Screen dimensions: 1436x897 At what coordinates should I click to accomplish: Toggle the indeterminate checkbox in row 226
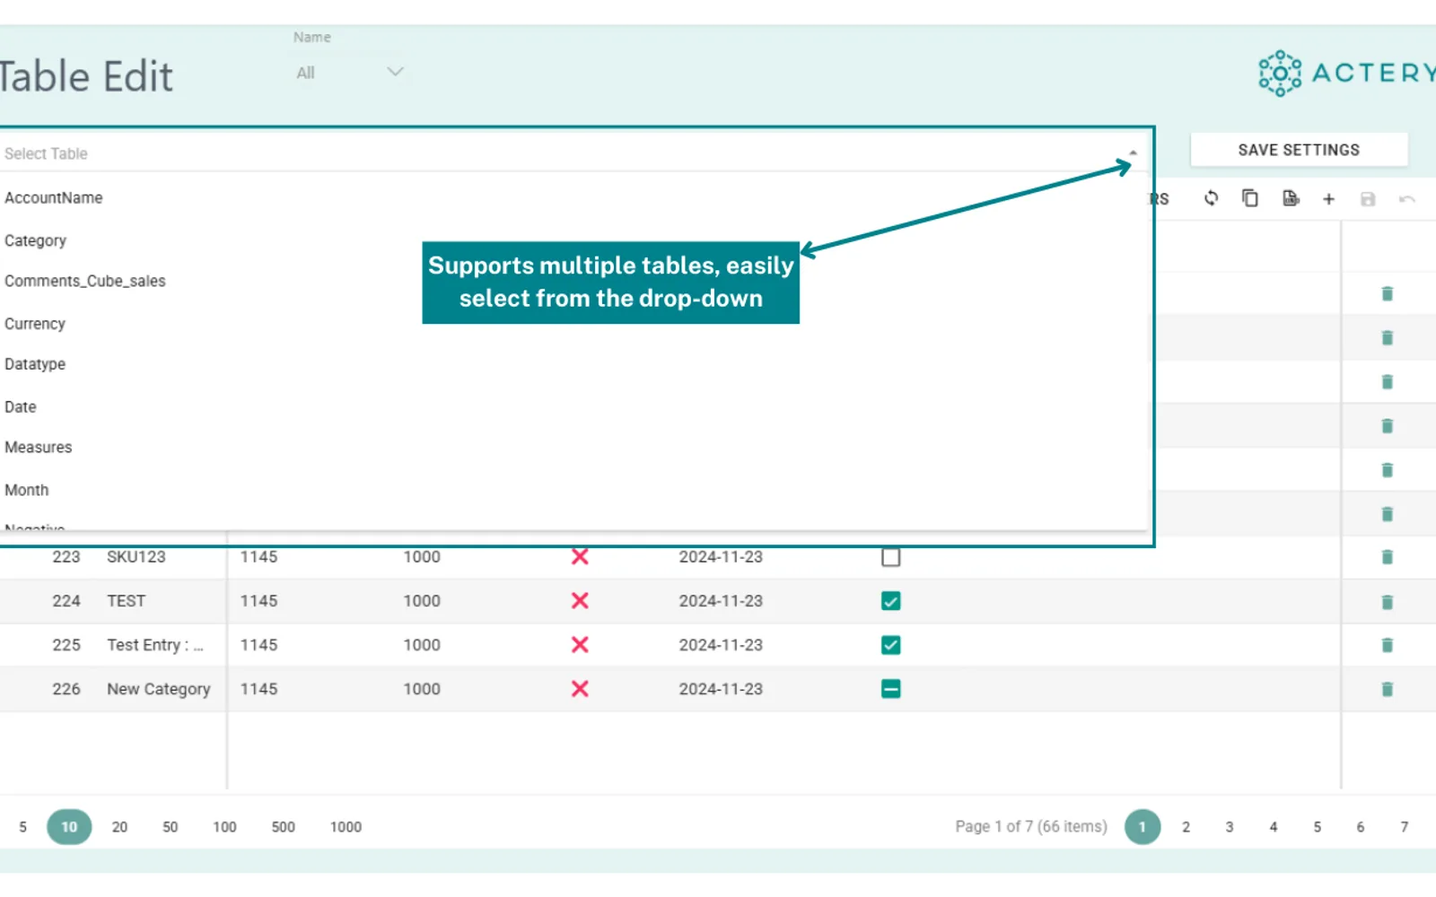coord(890,689)
